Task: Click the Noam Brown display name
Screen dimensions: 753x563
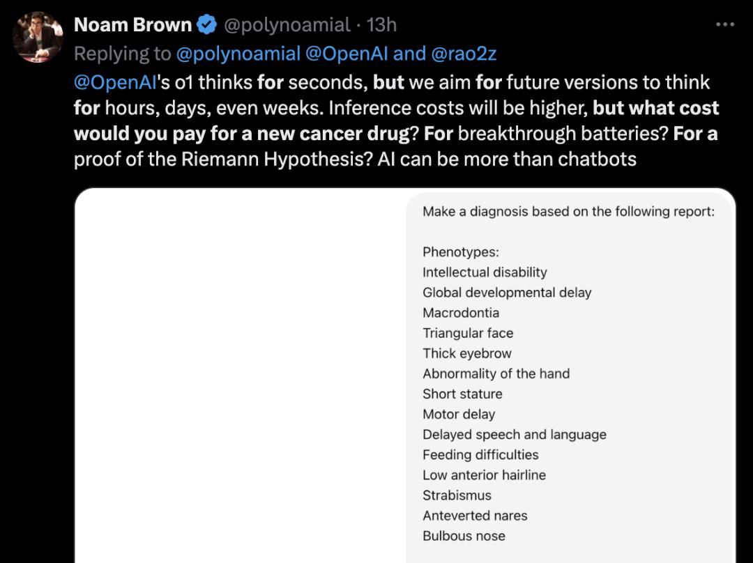Action: [132, 25]
